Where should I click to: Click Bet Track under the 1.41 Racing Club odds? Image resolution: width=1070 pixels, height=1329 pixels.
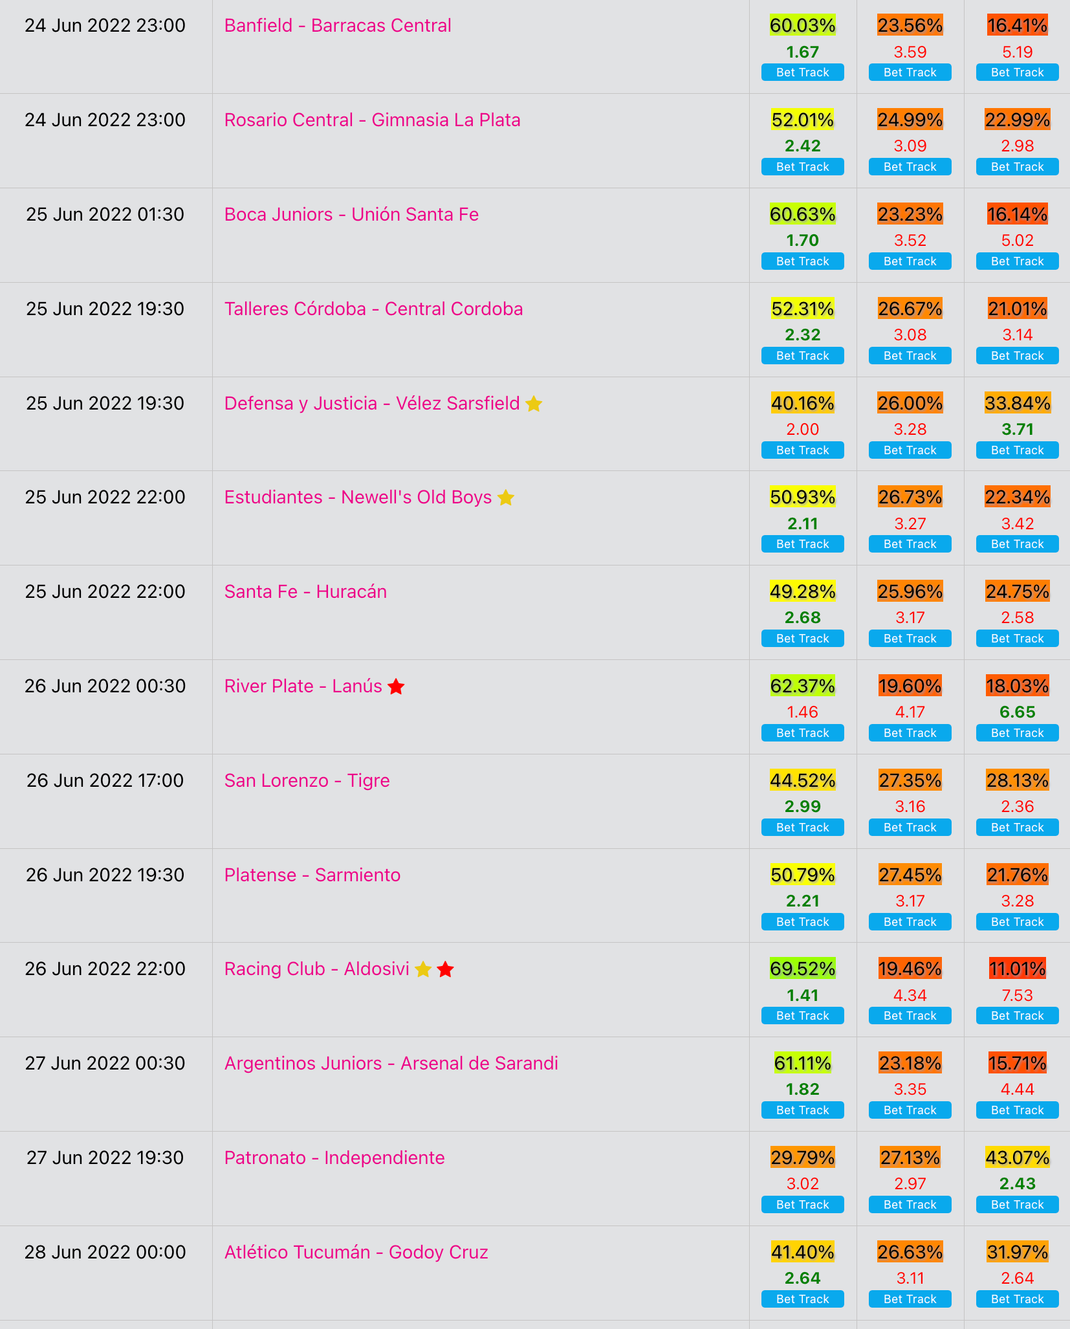pyautogui.click(x=802, y=1016)
